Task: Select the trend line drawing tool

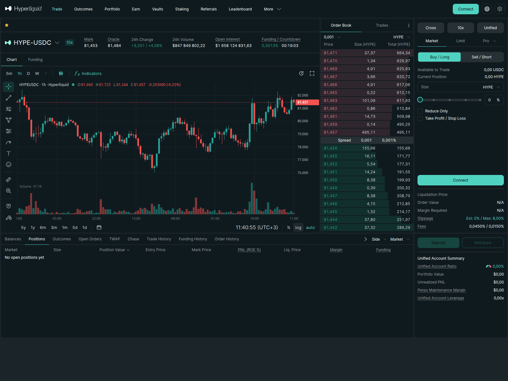Action: point(9,98)
